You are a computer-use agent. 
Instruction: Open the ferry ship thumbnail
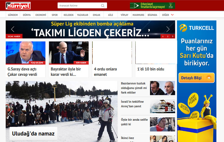point(162,106)
